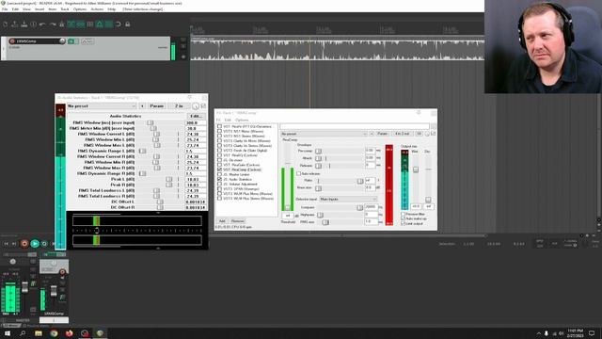
Task: Go to project start transport button
Action: pyautogui.click(x=6, y=244)
